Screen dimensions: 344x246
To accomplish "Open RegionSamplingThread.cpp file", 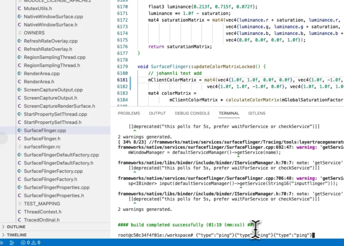I will (x=55, y=57).
